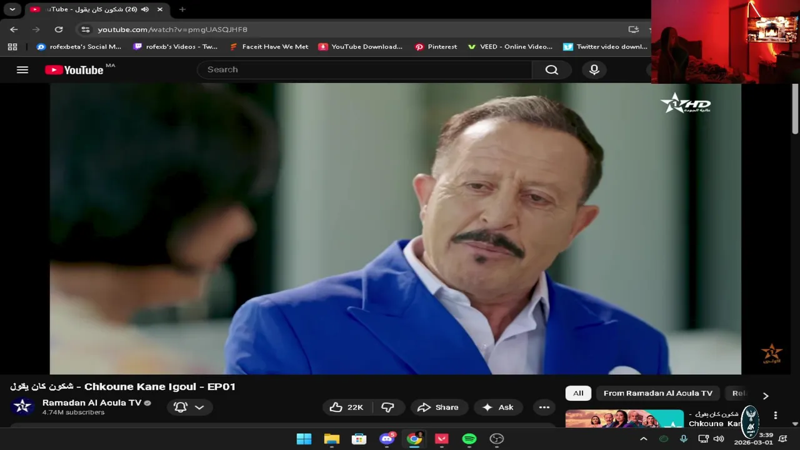Start voice search with microphone icon
800x450 pixels.
pos(594,70)
